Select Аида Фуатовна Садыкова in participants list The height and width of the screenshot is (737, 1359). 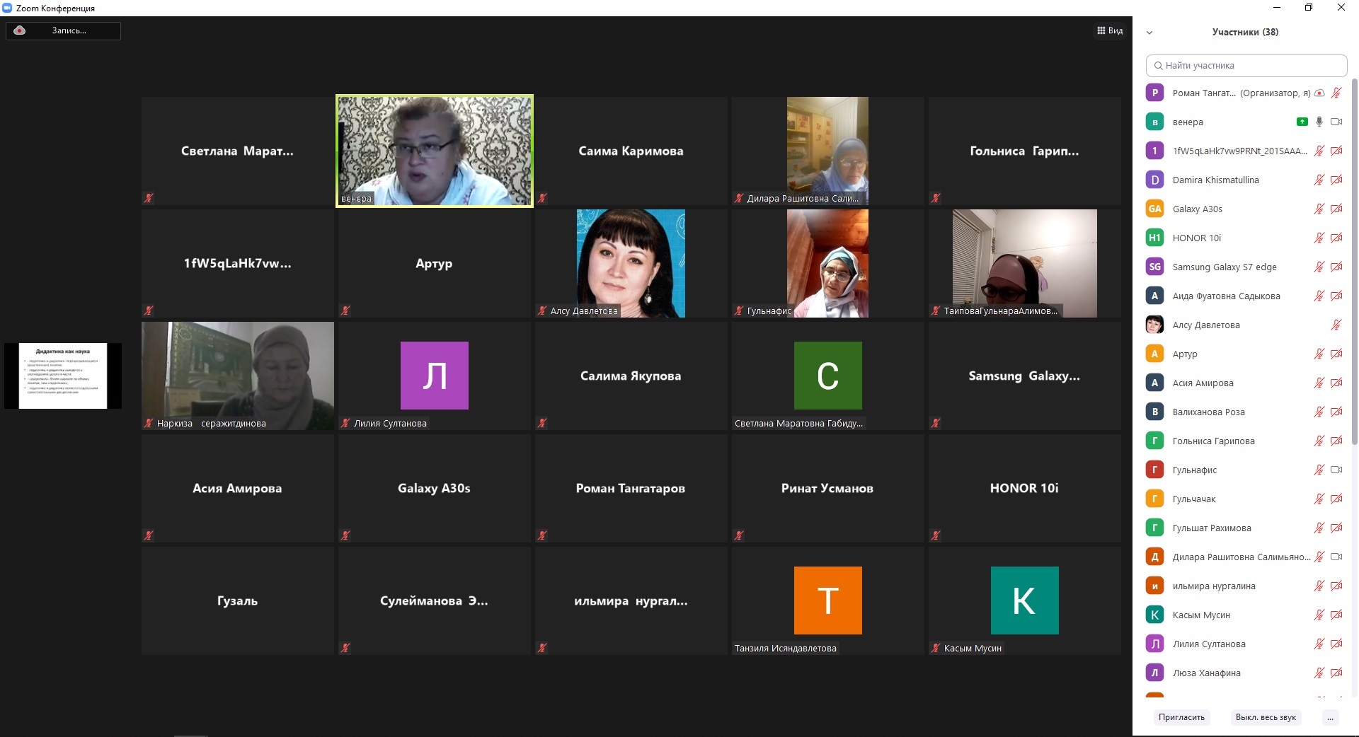(1226, 296)
